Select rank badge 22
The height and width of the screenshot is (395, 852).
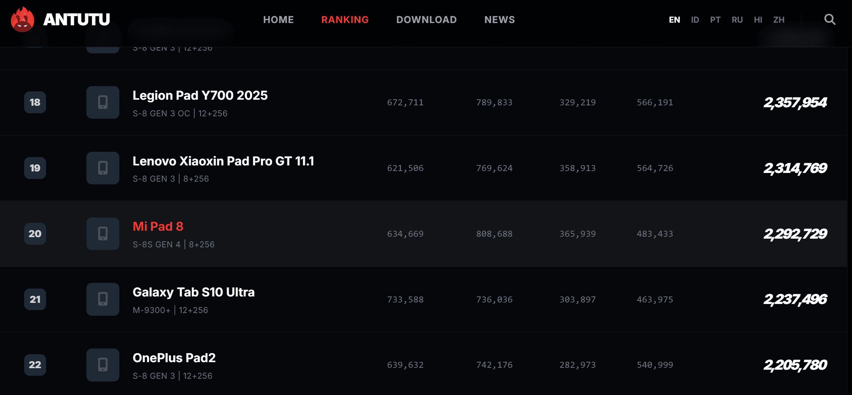[35, 365]
